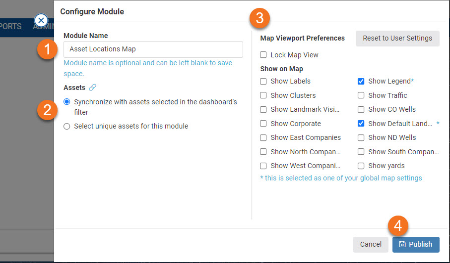The image size is (450, 263).
Task: Enable Show Landmark Visits checkbox
Action: point(263,109)
